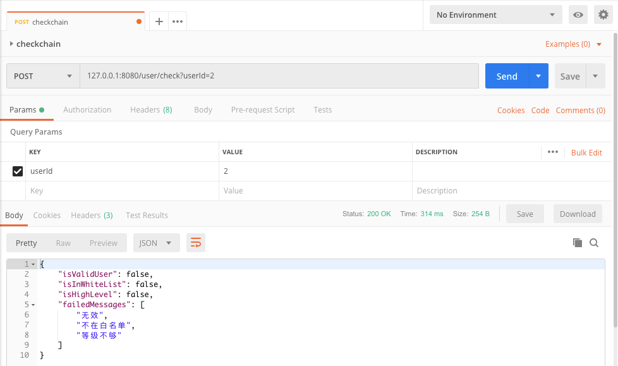Viewport: 618px width, 366px height.
Task: Switch response view to Preview
Action: (103, 243)
